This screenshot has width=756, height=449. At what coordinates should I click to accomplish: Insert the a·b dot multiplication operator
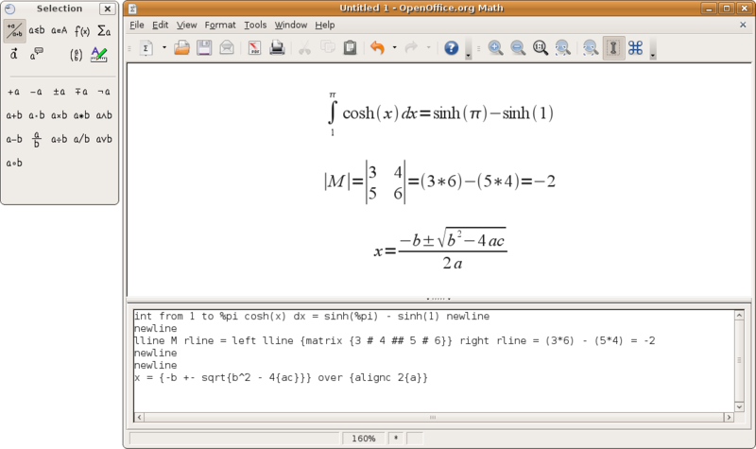tap(36, 115)
